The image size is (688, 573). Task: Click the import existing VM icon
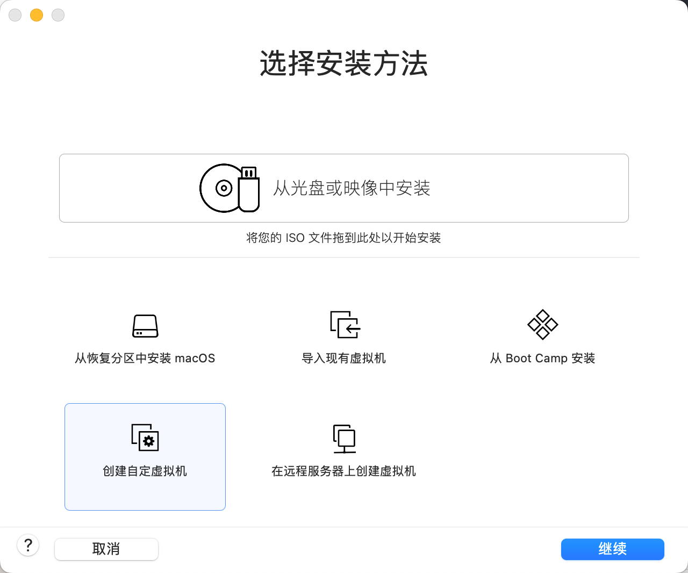(345, 325)
